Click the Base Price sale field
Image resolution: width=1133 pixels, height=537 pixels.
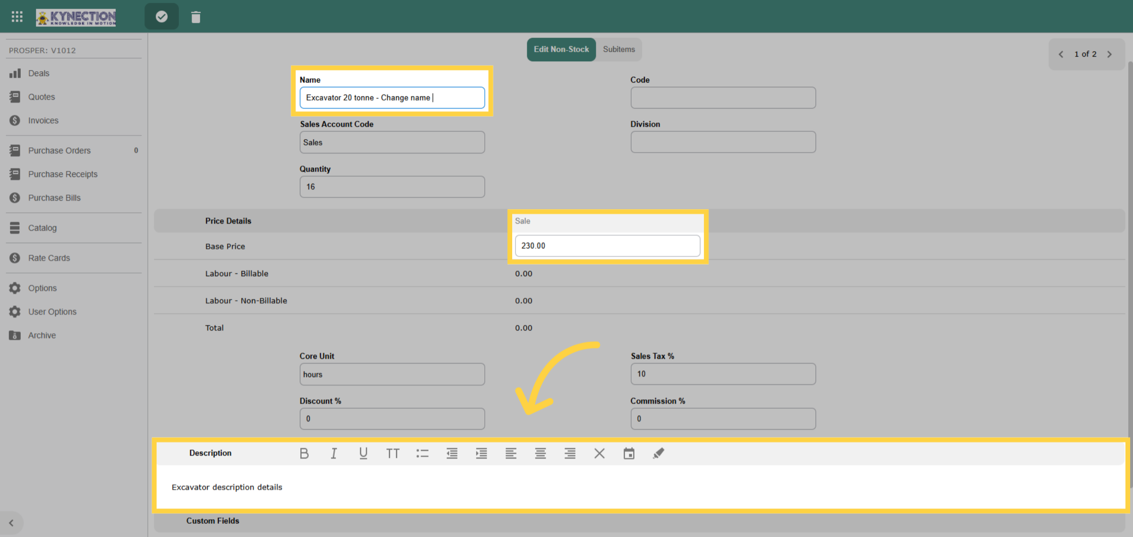coord(608,246)
